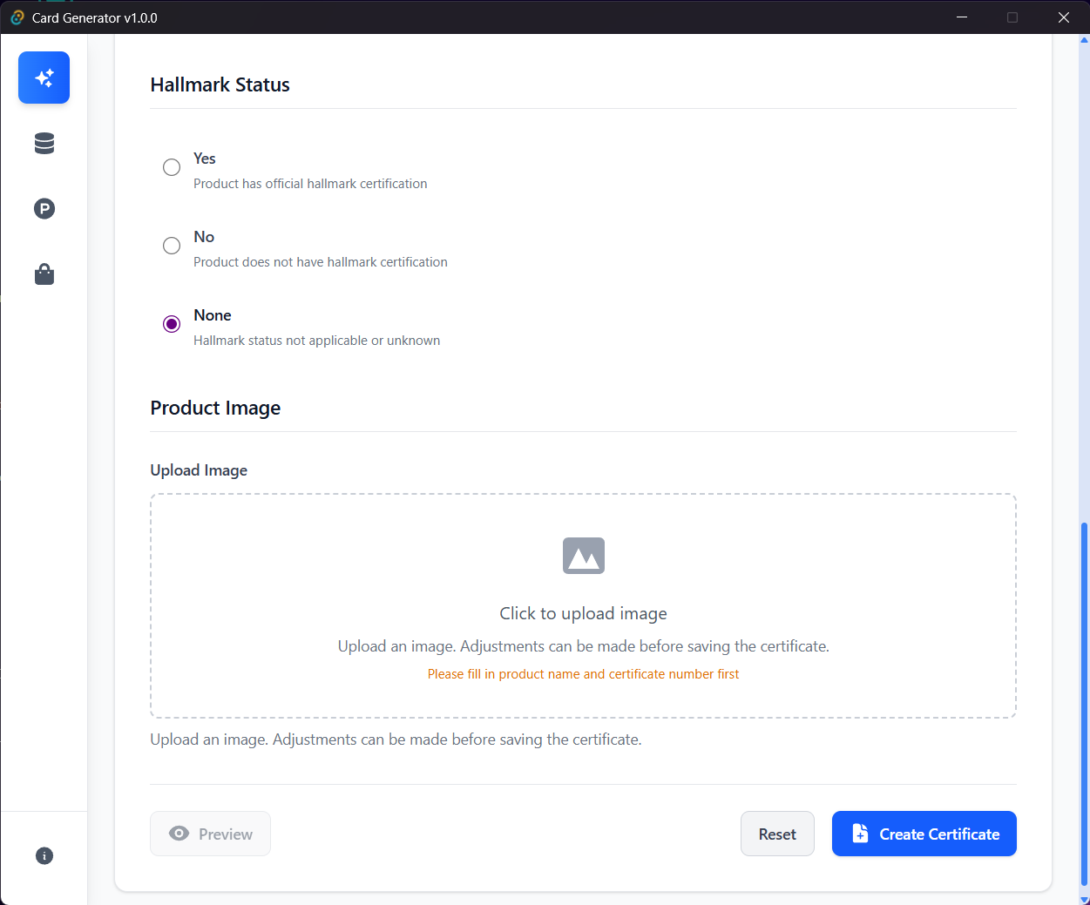The image size is (1090, 905).
Task: Click the Upload Image label
Action: pos(199,469)
